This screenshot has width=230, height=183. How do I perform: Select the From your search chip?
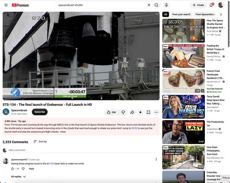click(x=181, y=14)
